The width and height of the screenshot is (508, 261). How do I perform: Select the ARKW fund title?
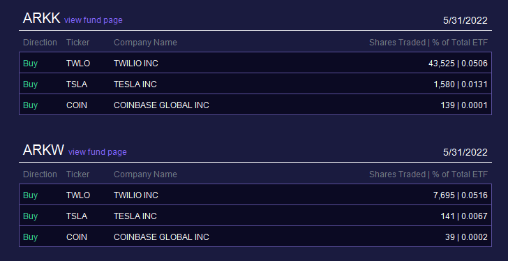43,150
